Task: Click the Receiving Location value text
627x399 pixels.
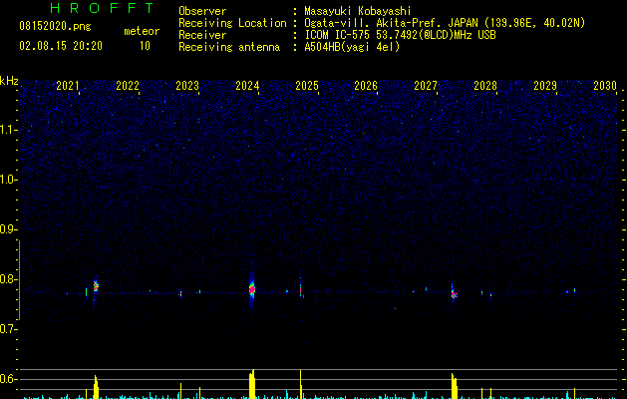Action: 445,23
